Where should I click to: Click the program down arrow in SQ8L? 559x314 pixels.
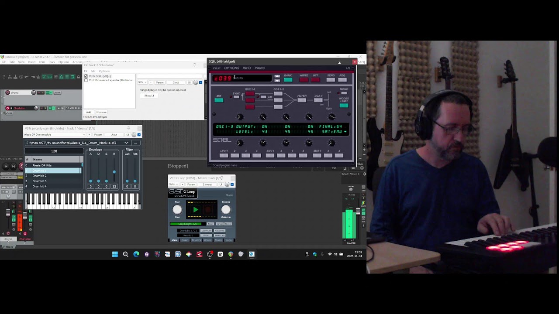click(277, 81)
